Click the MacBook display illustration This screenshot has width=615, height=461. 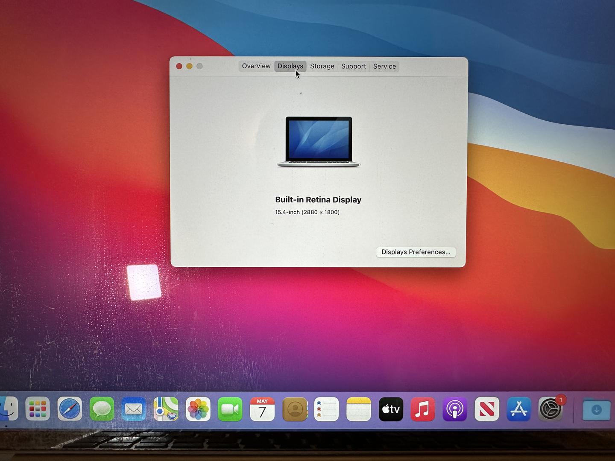click(x=319, y=141)
